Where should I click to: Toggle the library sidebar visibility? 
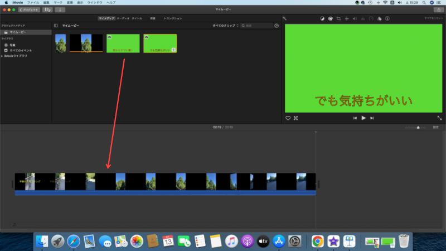pos(56,26)
